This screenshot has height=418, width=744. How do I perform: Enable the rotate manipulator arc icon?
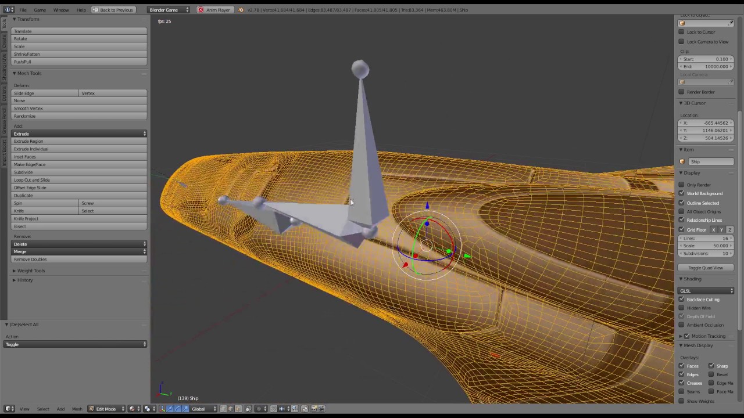click(x=178, y=409)
